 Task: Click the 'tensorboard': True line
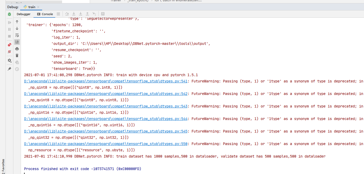(x=73, y=69)
